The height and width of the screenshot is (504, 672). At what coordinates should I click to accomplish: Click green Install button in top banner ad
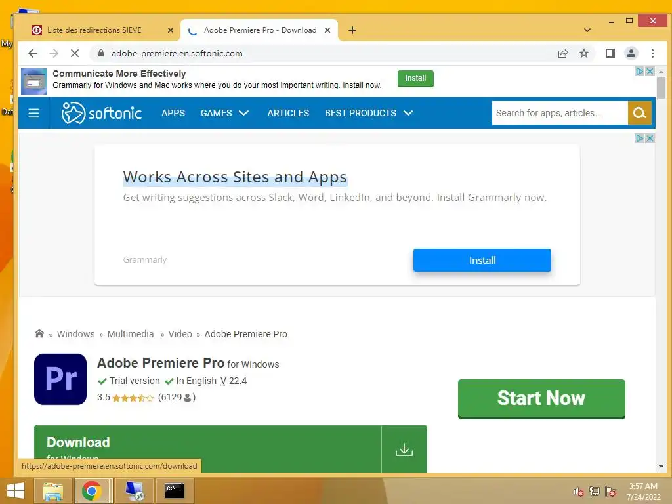pos(415,79)
